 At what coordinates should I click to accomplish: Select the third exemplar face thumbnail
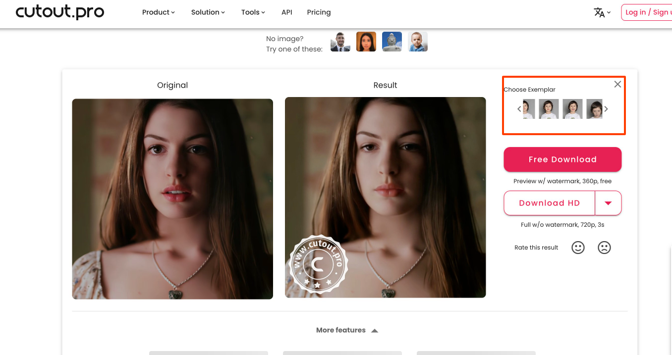point(573,109)
